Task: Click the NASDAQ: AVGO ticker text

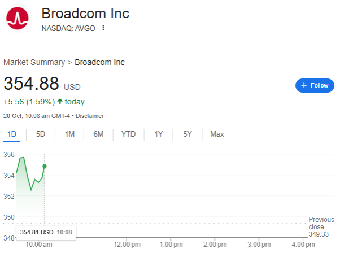Action: coord(68,28)
